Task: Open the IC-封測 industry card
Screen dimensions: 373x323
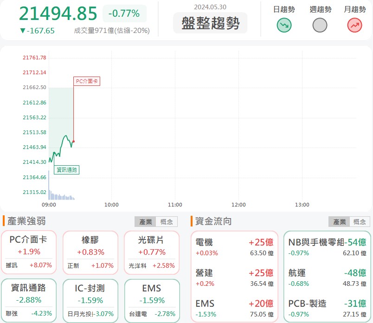Action: tap(90, 301)
